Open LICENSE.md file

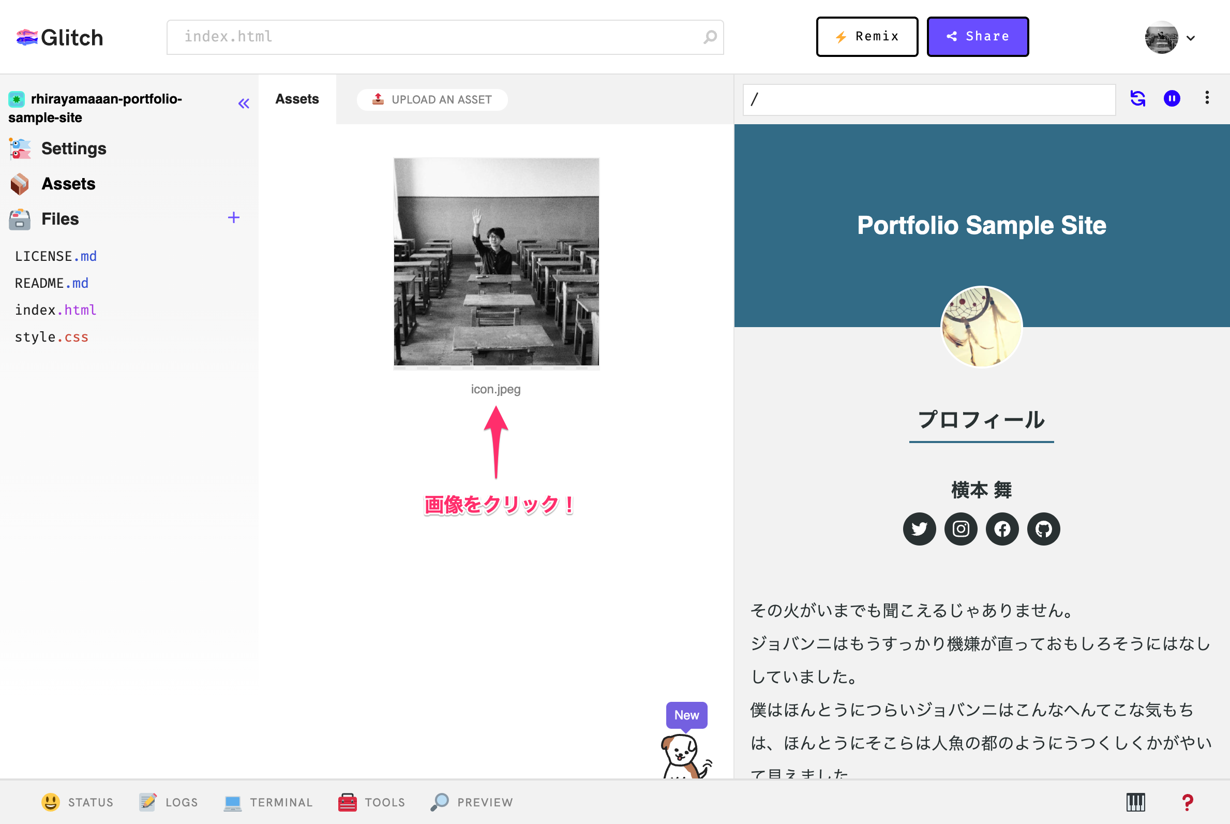(x=56, y=256)
